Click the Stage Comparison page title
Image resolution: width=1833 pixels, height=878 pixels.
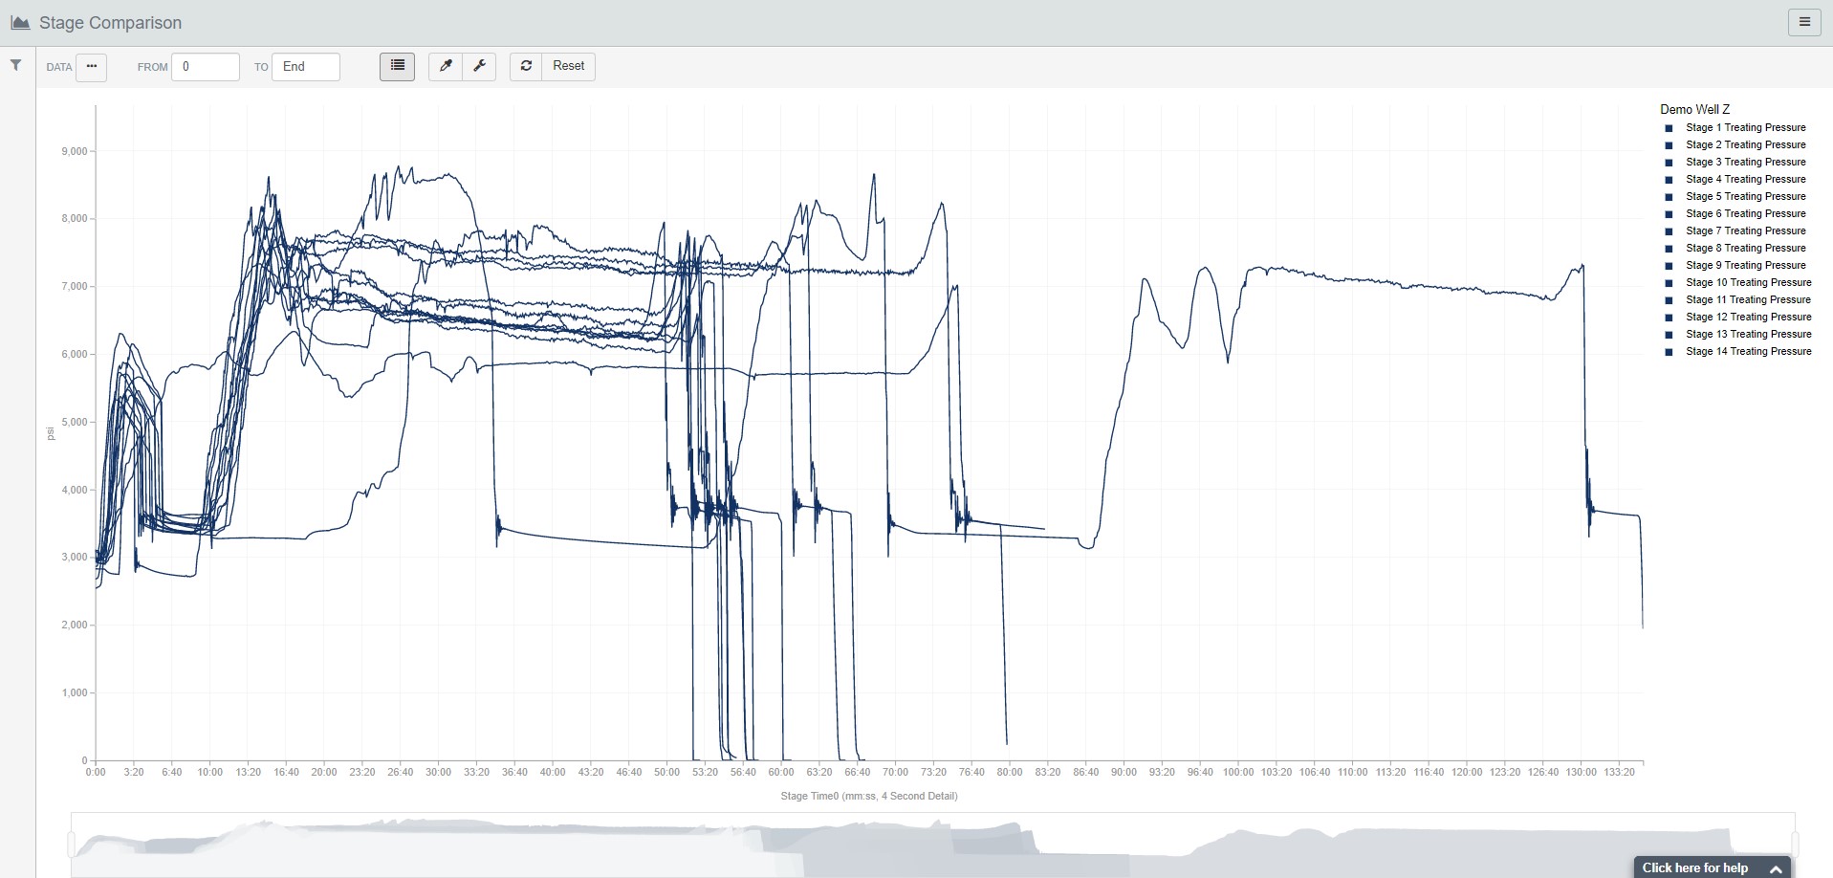point(110,23)
